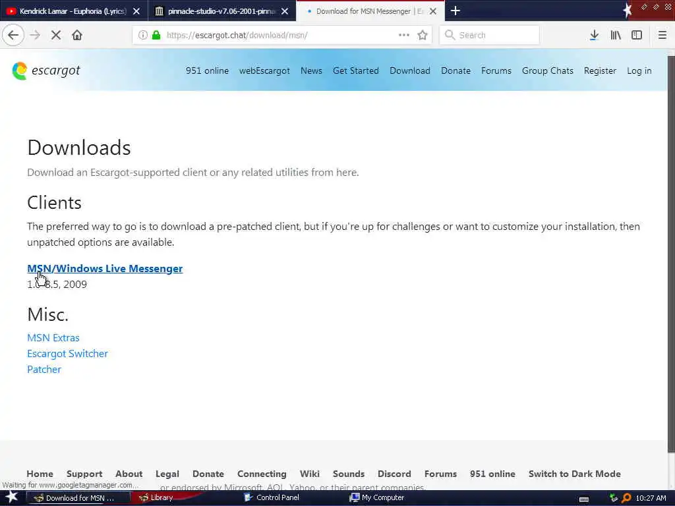Click the vertical page scrollbar thumb
The height and width of the screenshot is (506, 675).
pyautogui.click(x=670, y=254)
